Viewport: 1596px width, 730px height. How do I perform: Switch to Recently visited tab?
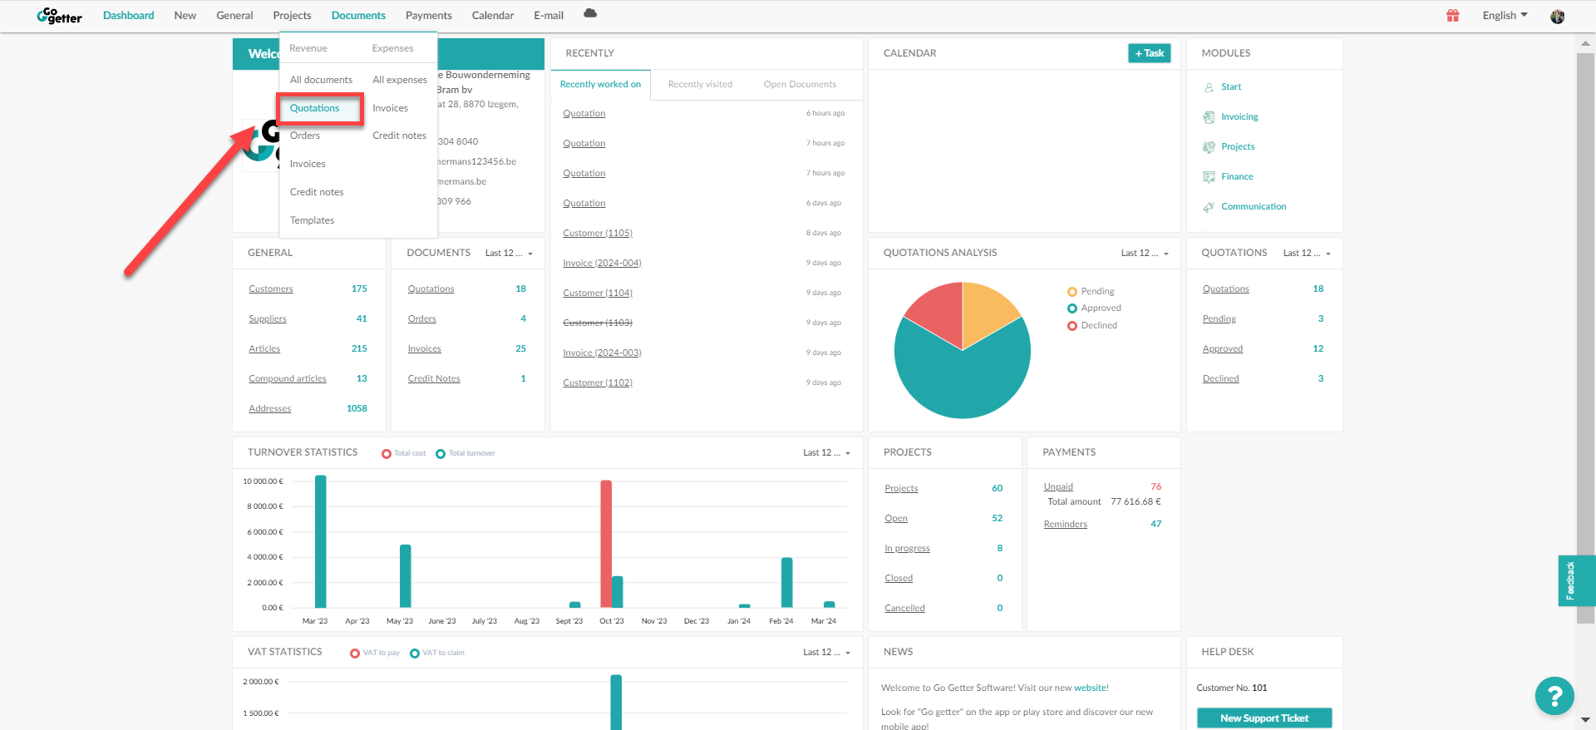[x=700, y=84]
